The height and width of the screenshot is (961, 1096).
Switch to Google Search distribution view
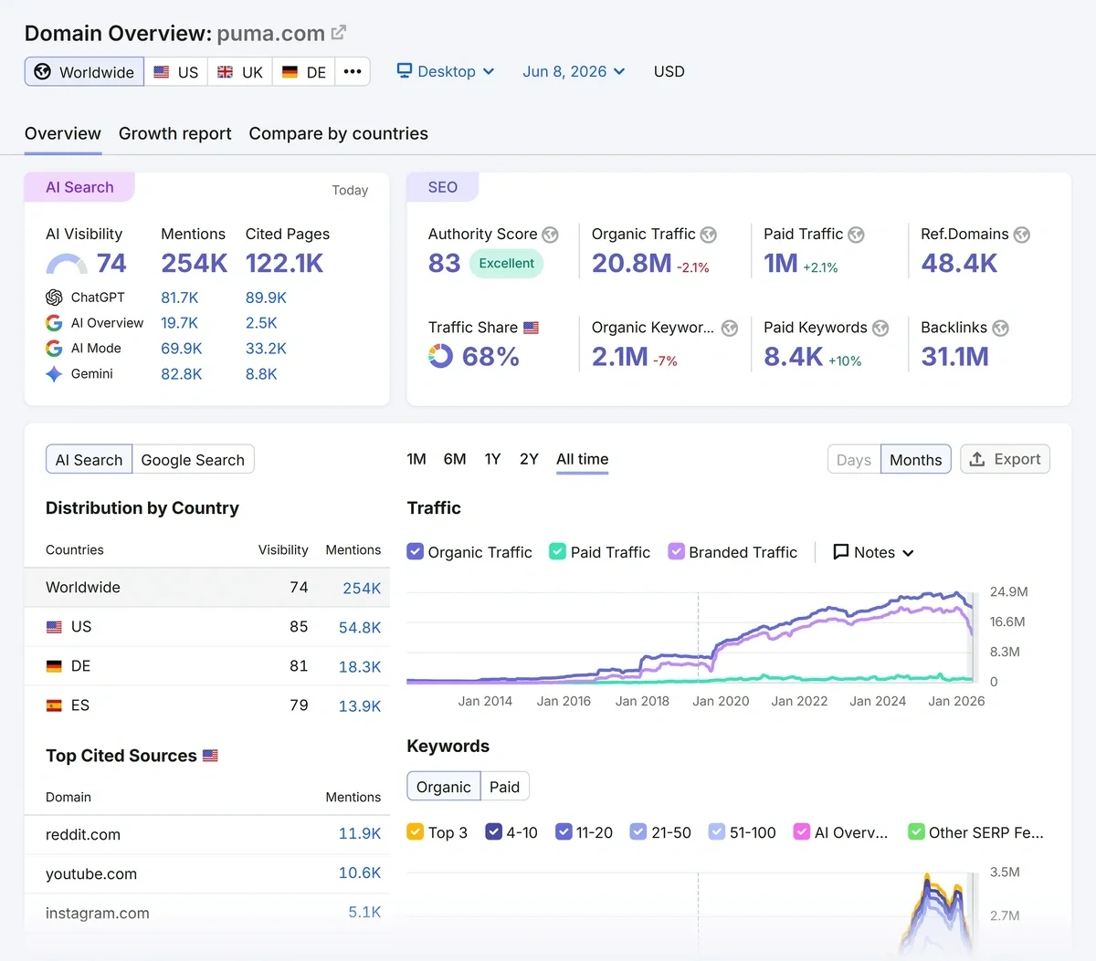pyautogui.click(x=193, y=460)
